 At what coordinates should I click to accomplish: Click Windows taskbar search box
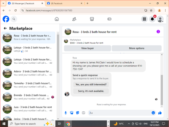32,124
